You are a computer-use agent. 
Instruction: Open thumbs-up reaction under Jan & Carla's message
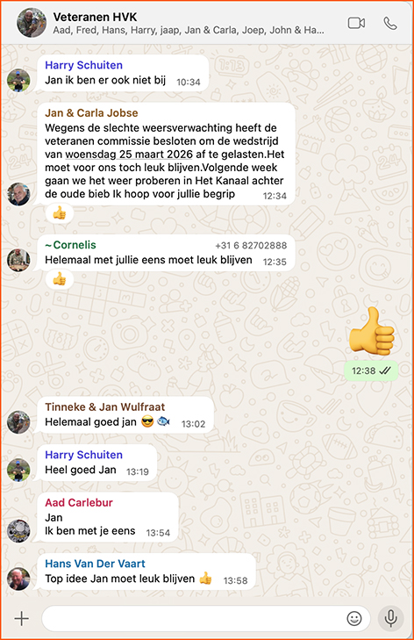coord(60,213)
